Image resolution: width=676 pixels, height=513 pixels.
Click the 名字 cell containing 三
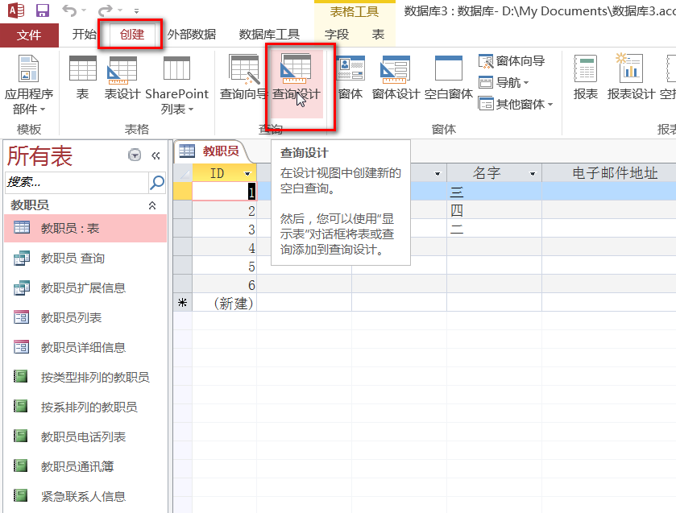[x=494, y=192]
